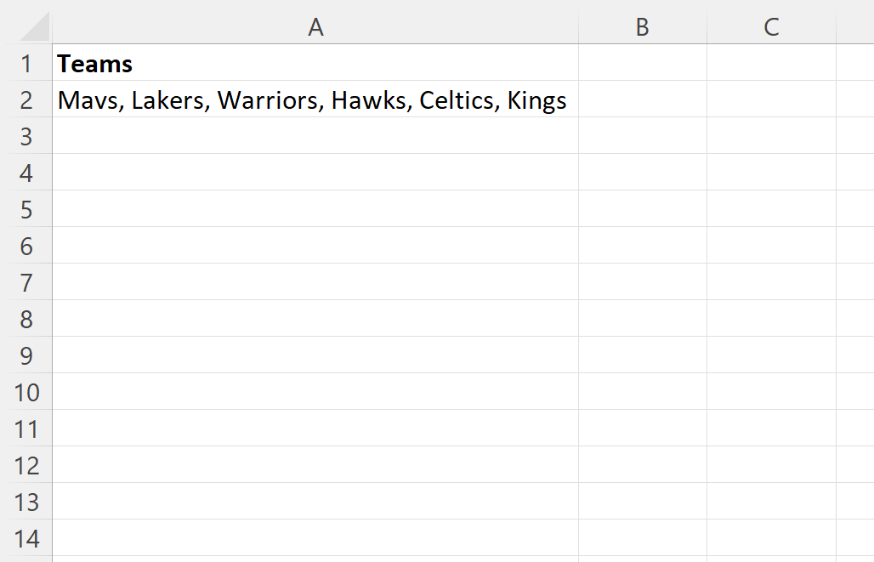Click cell B1 next to Teams header

pyautogui.click(x=642, y=63)
